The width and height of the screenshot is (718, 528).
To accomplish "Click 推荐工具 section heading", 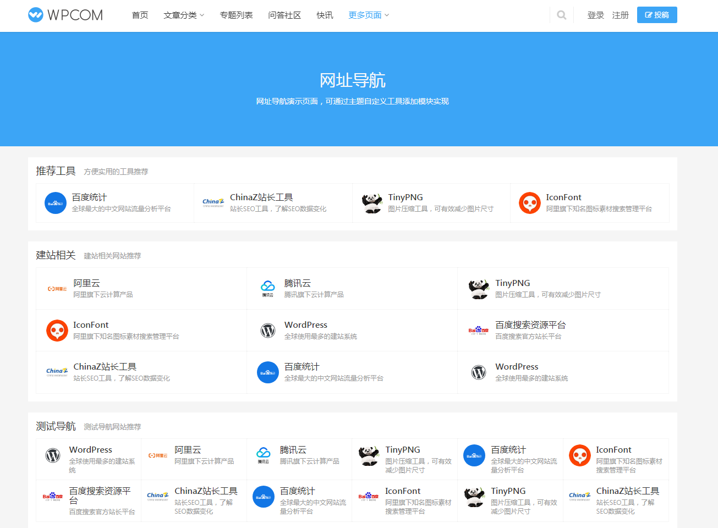I will (56, 171).
